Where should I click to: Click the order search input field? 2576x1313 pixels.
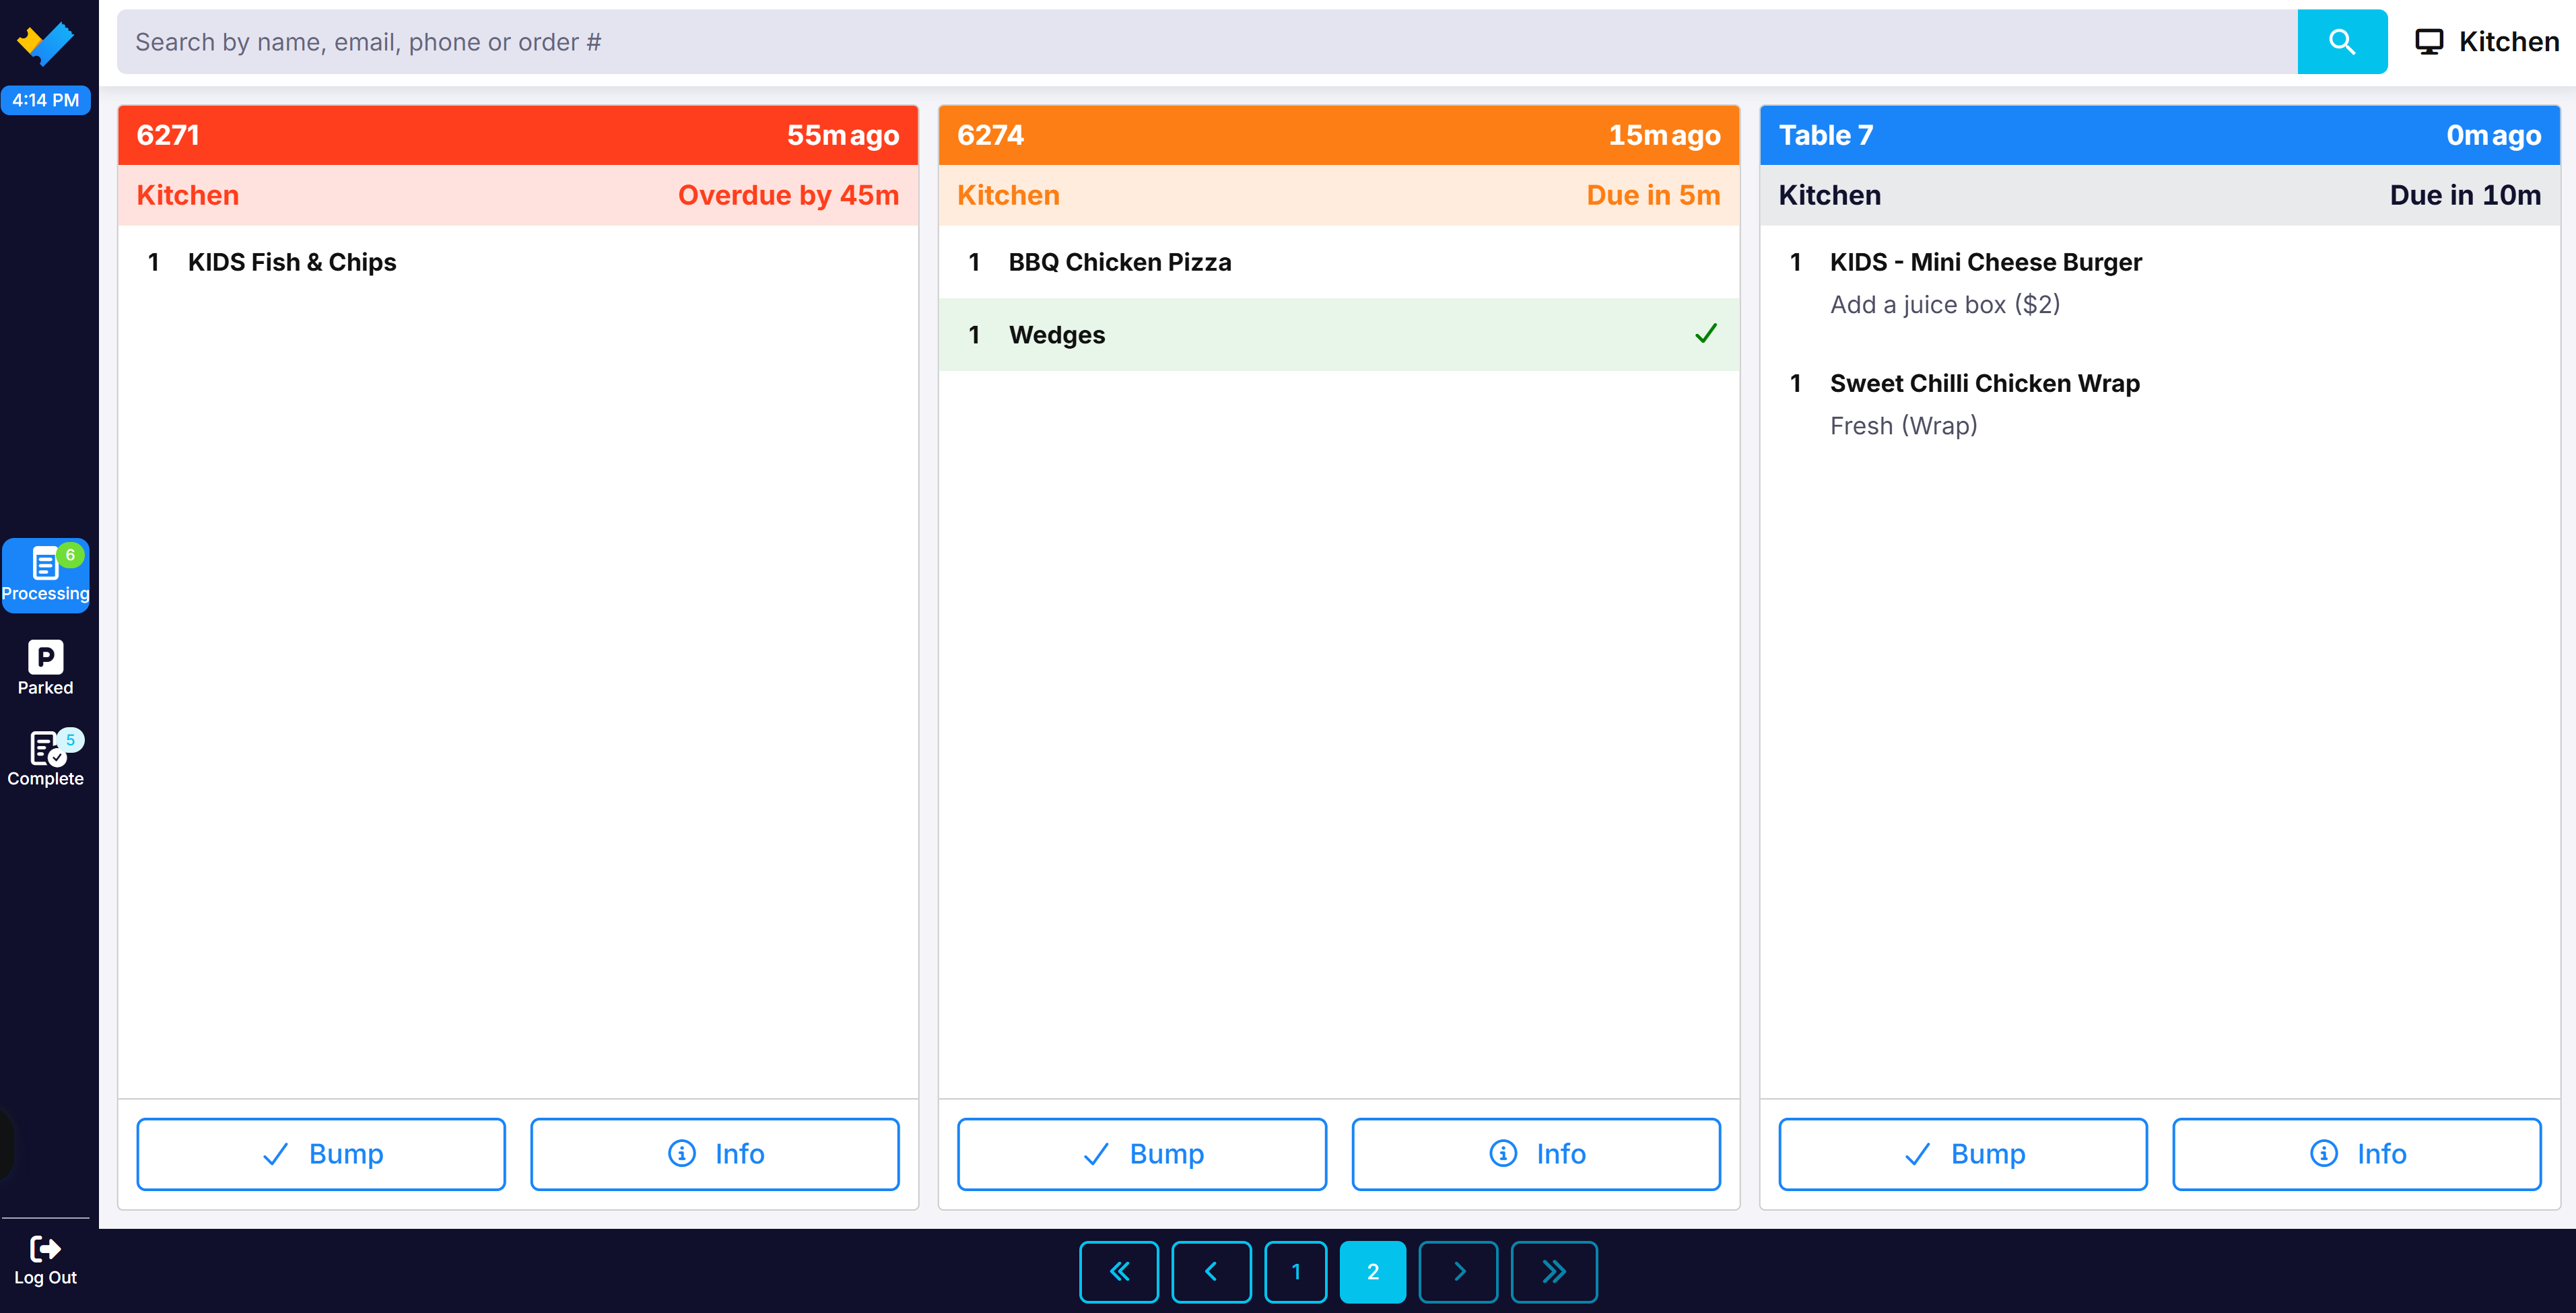click(1207, 42)
